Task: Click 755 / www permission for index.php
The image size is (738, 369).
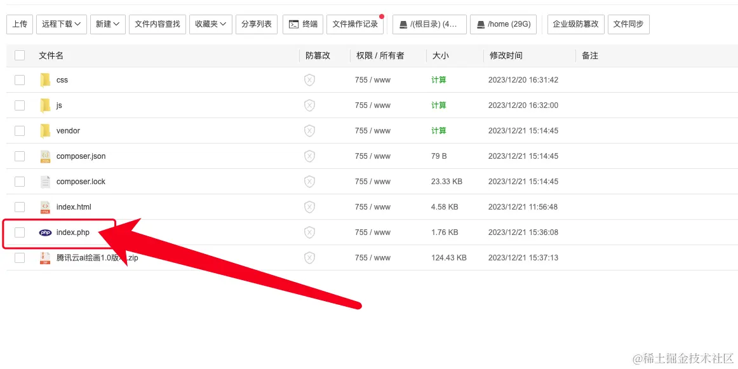Action: tap(373, 232)
